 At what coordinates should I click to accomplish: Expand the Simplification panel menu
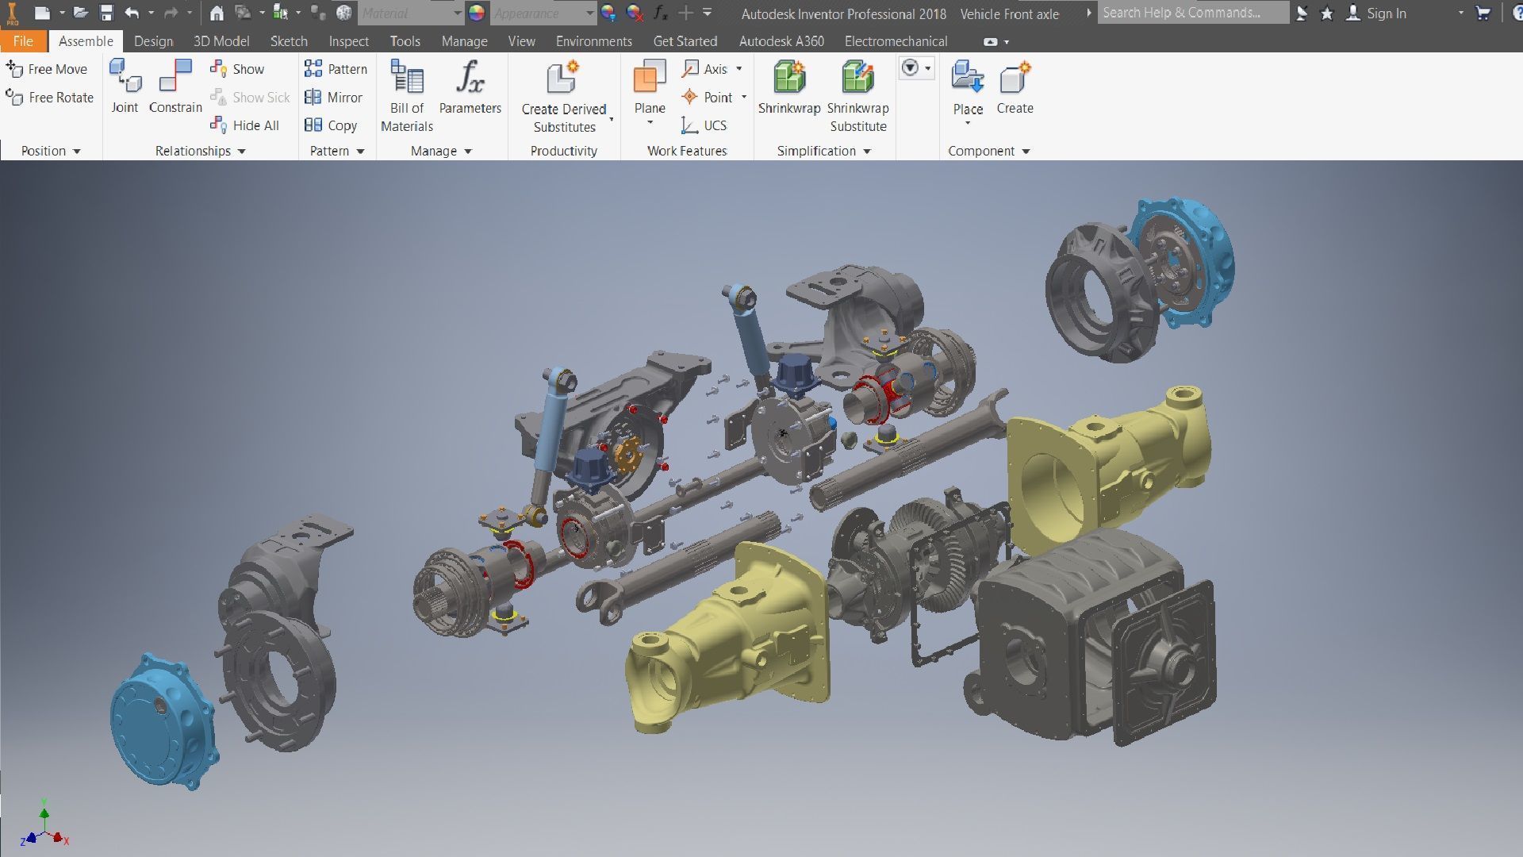(x=866, y=151)
